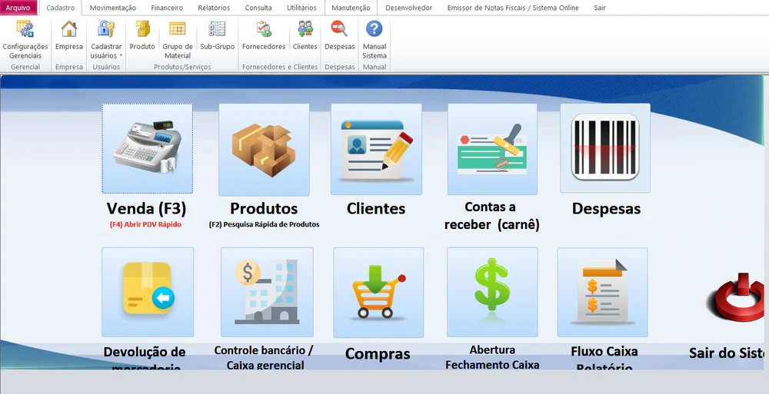
Task: Click the Empresa house icon
Action: pos(69,29)
